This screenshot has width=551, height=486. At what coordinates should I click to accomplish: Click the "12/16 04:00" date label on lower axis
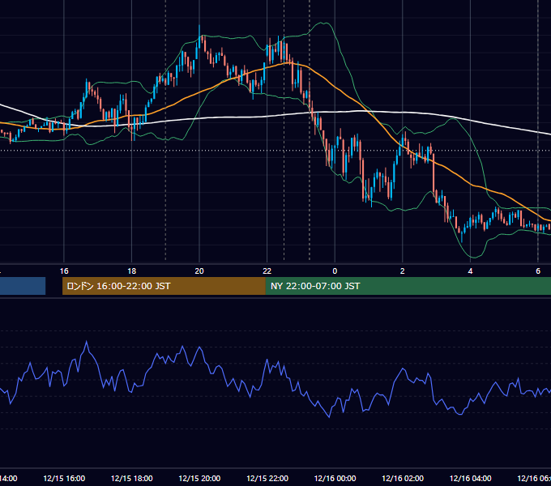click(470, 478)
